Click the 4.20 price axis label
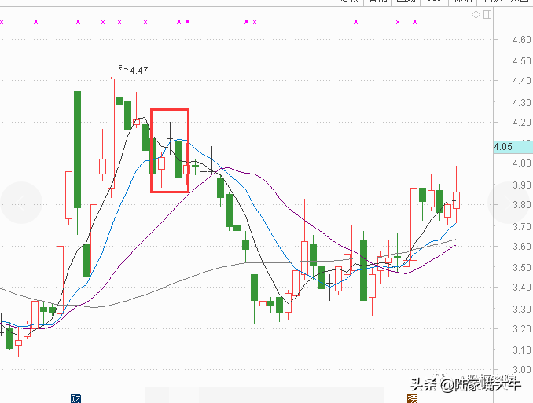This screenshot has width=533, height=403. click(521, 123)
